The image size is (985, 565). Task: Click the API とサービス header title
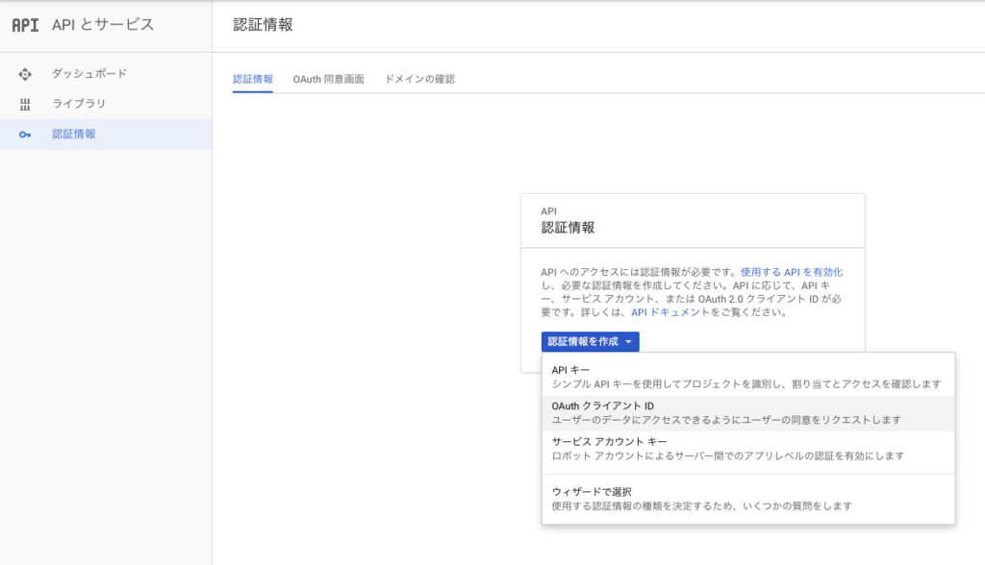coord(103,24)
